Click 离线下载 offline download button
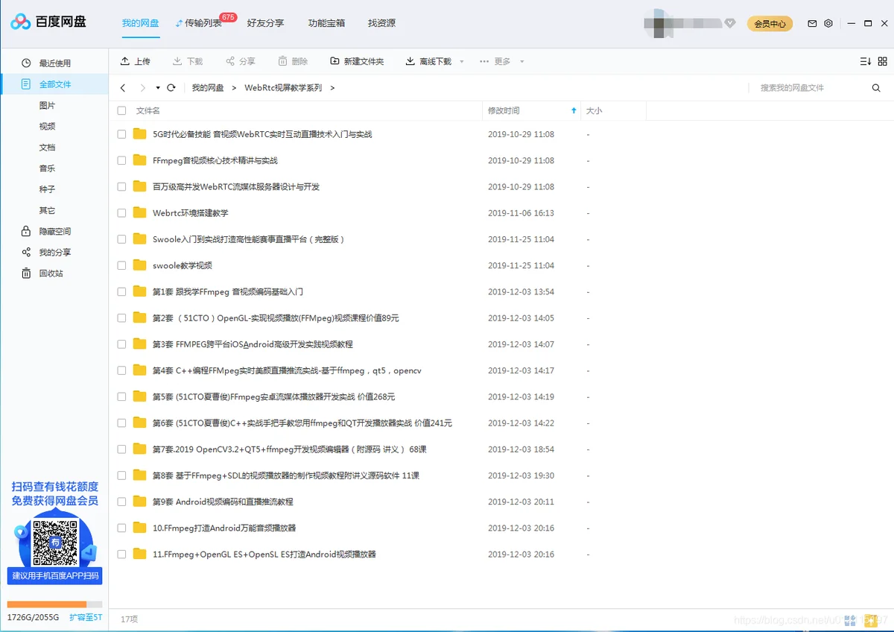Screen dimensions: 894x632 [x=428, y=61]
